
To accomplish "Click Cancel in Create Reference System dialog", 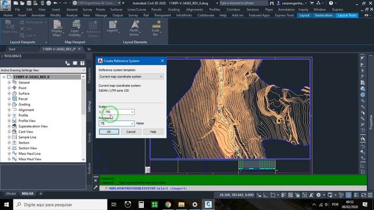I will [131, 132].
